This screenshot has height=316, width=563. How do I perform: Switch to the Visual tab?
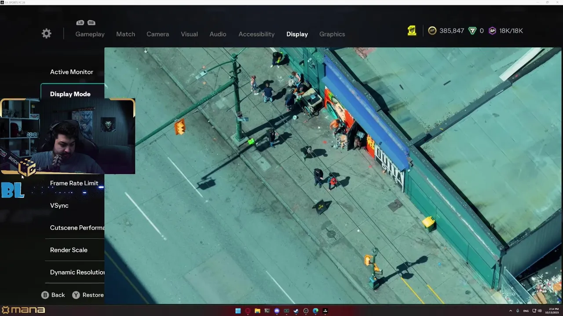(189, 34)
